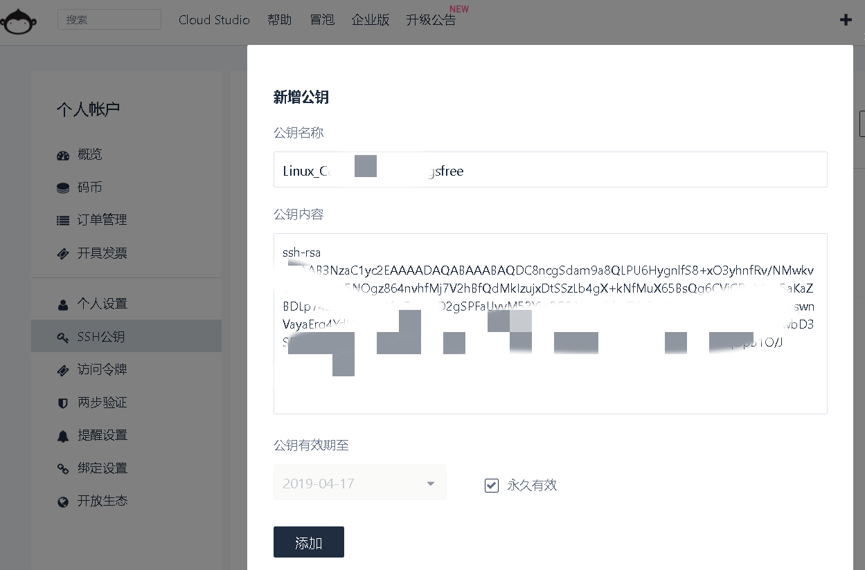Click the 订单管理 list icon

(63, 221)
